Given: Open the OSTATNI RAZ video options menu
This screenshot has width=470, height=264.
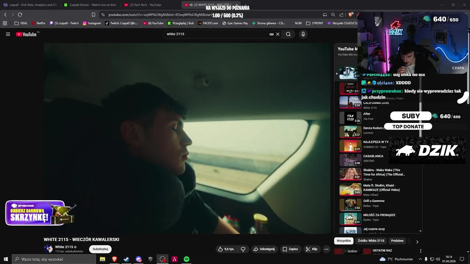Looking at the screenshot, I should pos(420,251).
